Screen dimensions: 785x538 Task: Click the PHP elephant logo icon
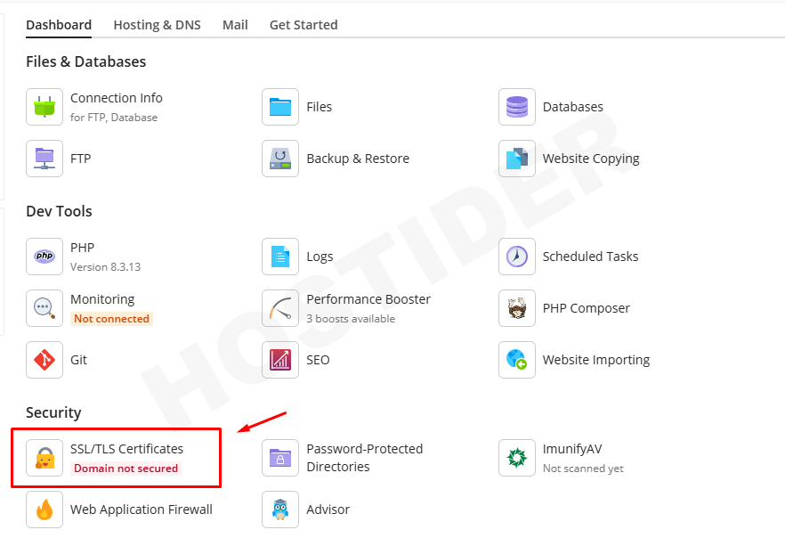point(45,257)
